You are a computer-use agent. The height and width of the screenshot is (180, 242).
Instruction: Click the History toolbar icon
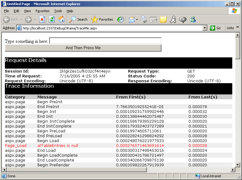121,19
